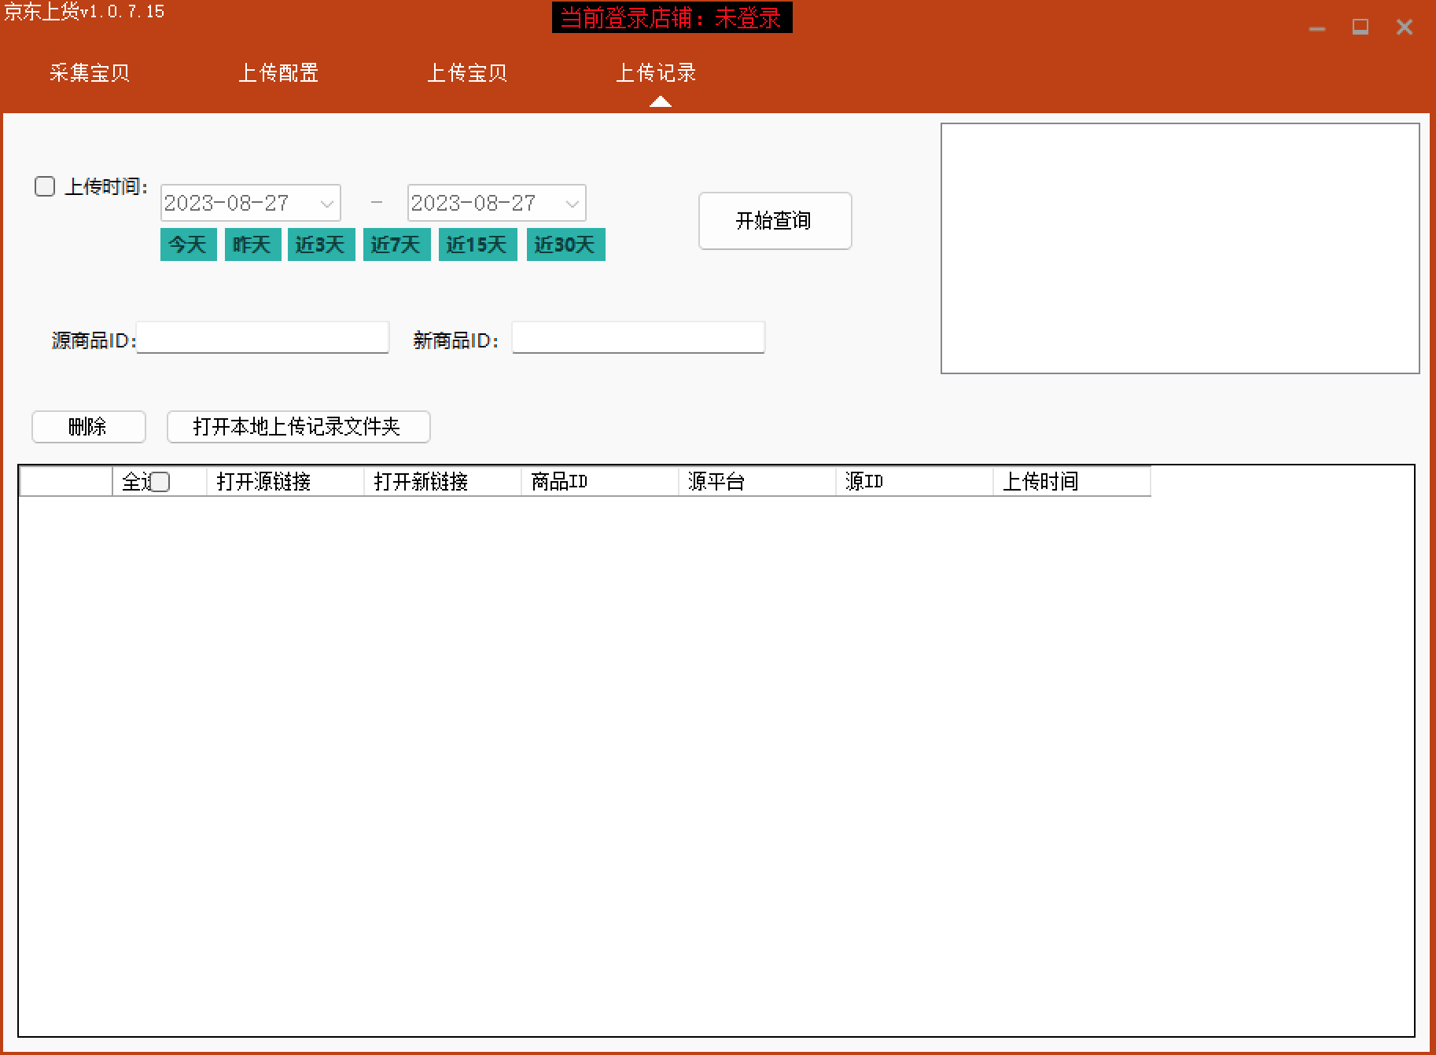Toggle the 全选 checkbox in table header
The height and width of the screenshot is (1055, 1436).
pos(160,482)
